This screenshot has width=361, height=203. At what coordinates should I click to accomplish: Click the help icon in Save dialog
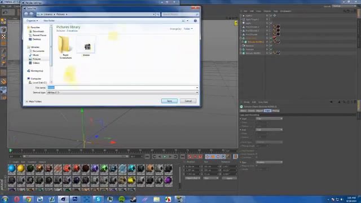(x=195, y=21)
